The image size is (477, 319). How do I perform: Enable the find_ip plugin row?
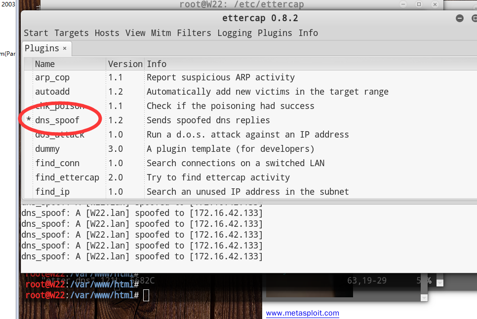[x=49, y=192]
